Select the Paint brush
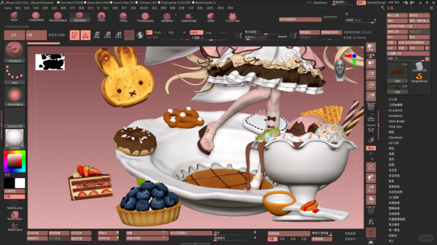Screen dimensions: 437x245 (x=102, y=17)
